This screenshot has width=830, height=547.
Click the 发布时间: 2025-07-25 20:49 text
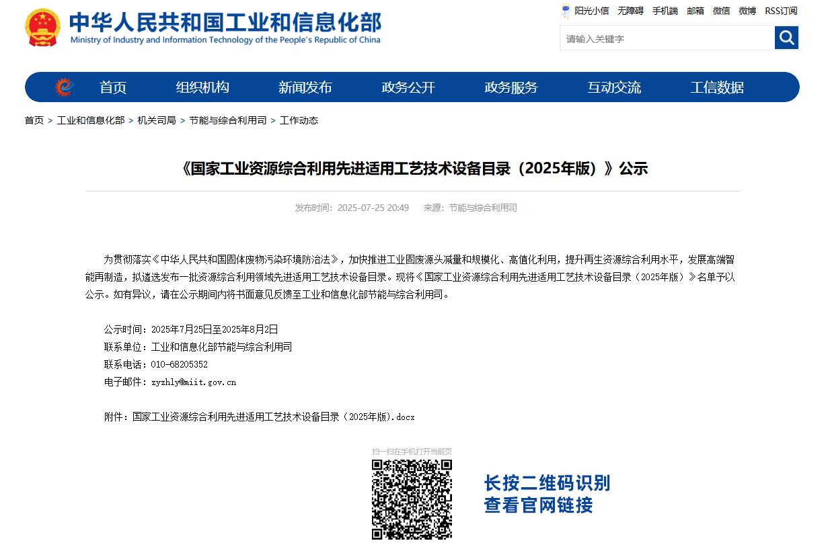pyautogui.click(x=352, y=208)
